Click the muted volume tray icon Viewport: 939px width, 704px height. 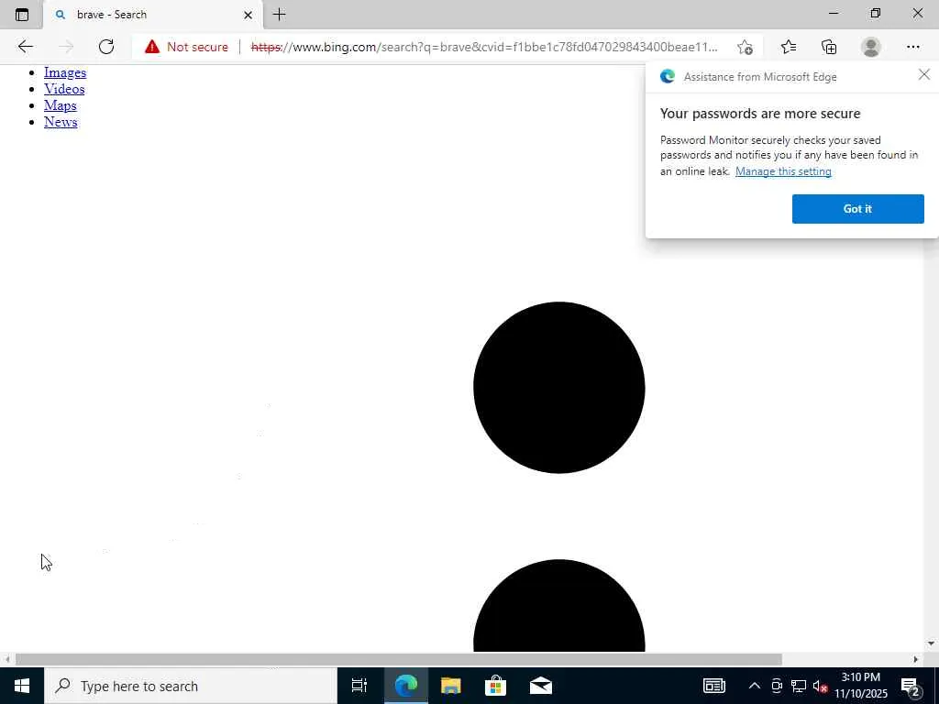coord(821,686)
